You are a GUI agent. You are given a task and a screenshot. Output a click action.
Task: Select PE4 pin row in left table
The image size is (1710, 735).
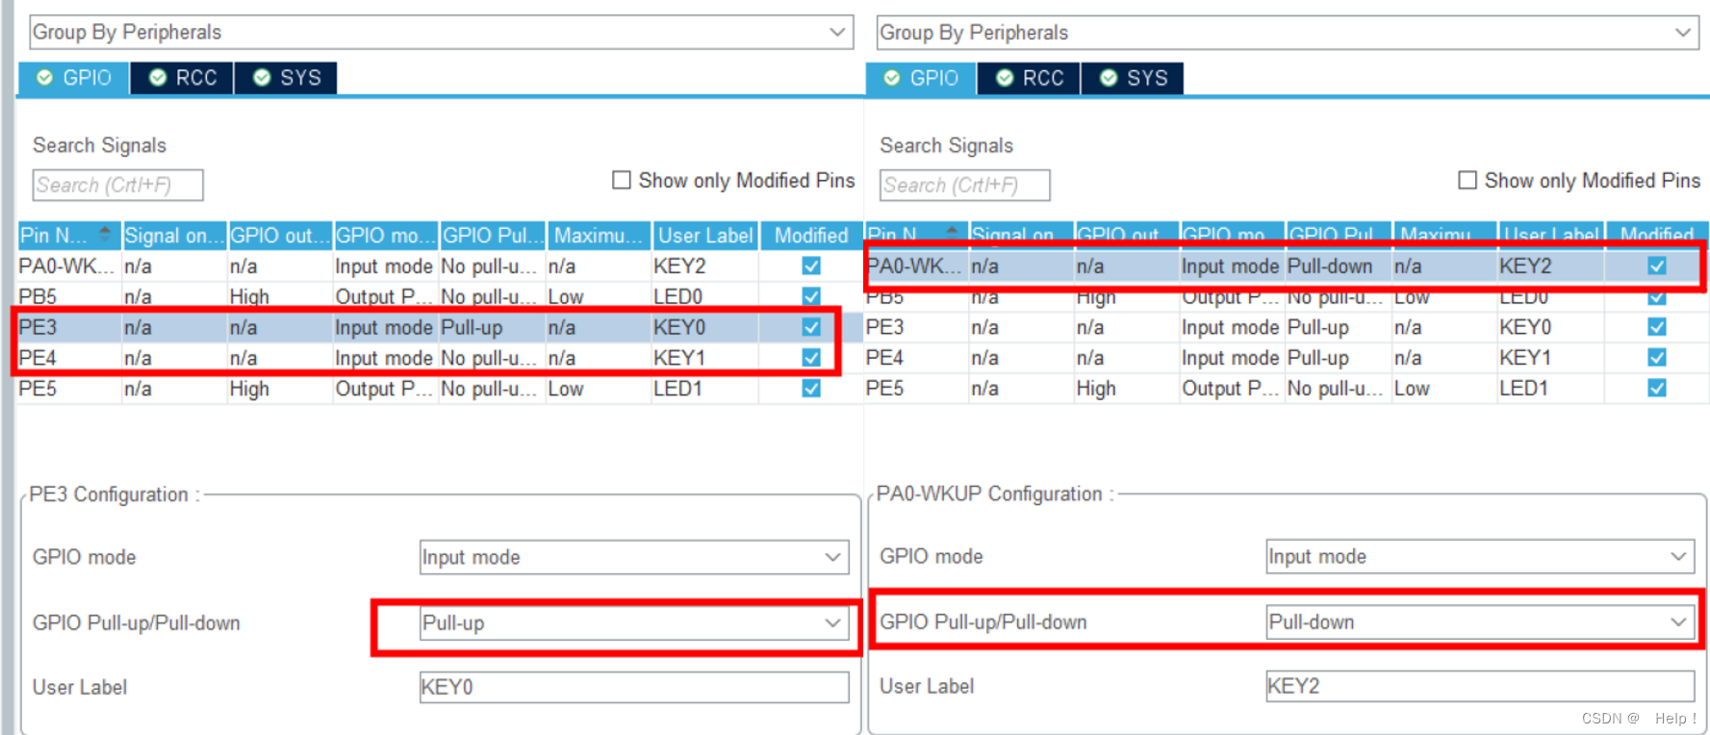[x=440, y=358]
